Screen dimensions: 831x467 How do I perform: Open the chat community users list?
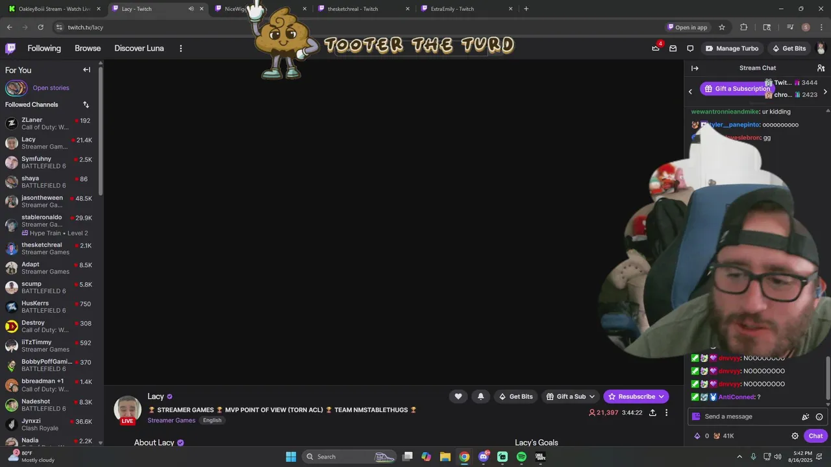point(821,68)
